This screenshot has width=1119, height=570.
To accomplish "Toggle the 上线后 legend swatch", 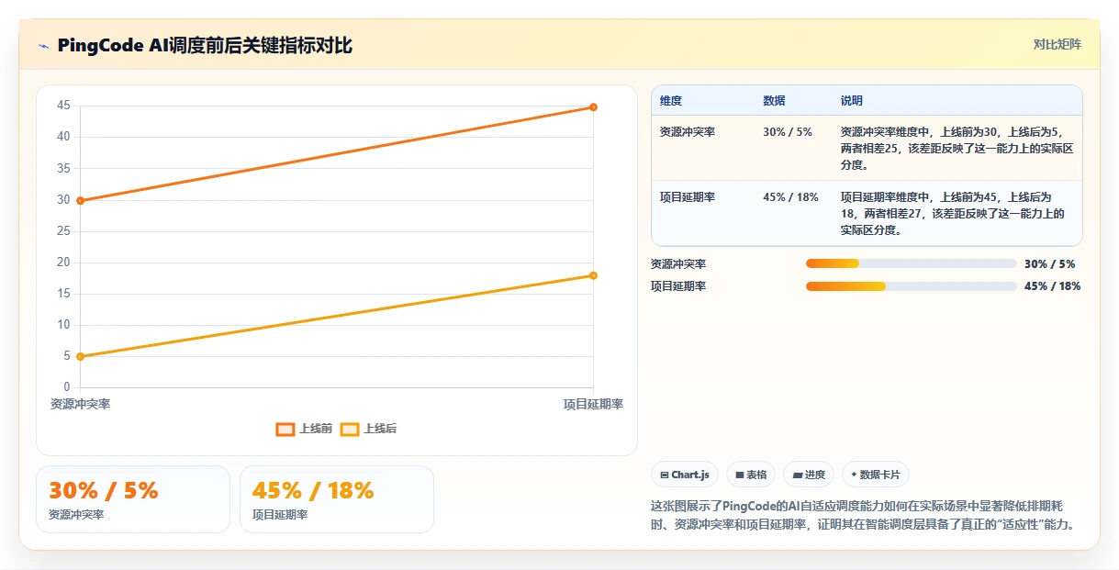I will [x=350, y=429].
